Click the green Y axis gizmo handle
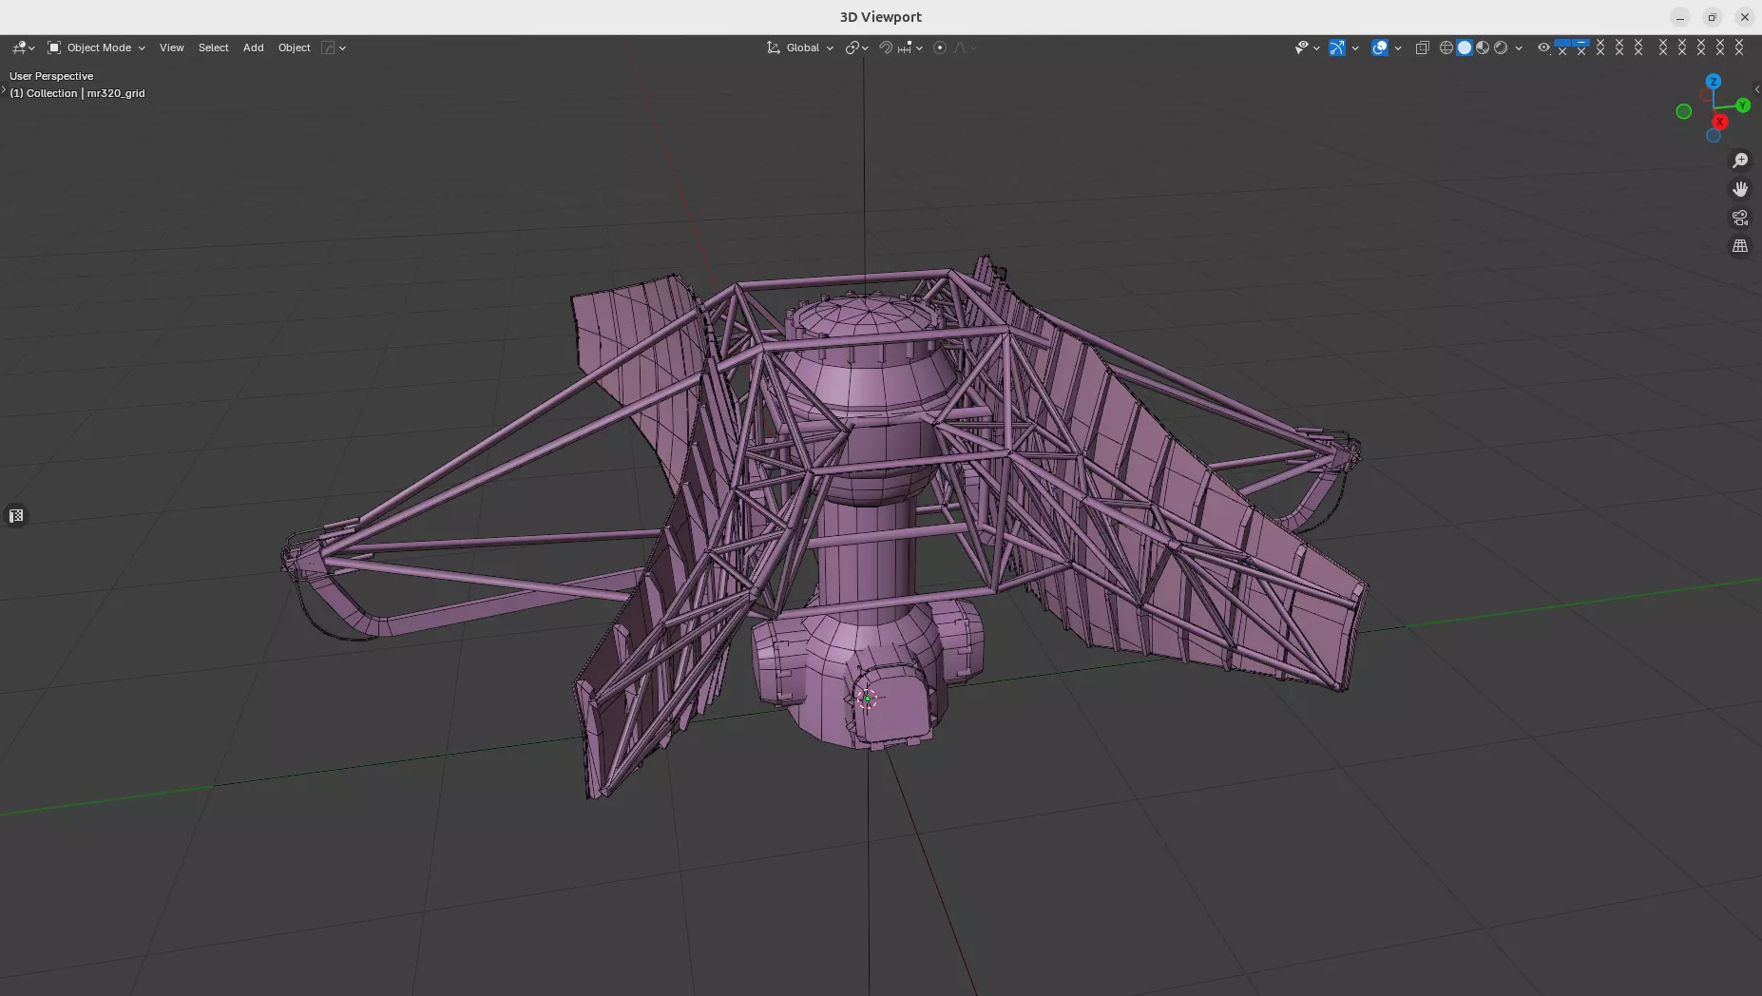 pos(1743,105)
